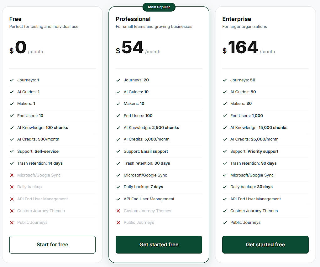The width and height of the screenshot is (320, 267).
Task: Click checkmark next to 'Journeys: 1'
Action: [12, 80]
